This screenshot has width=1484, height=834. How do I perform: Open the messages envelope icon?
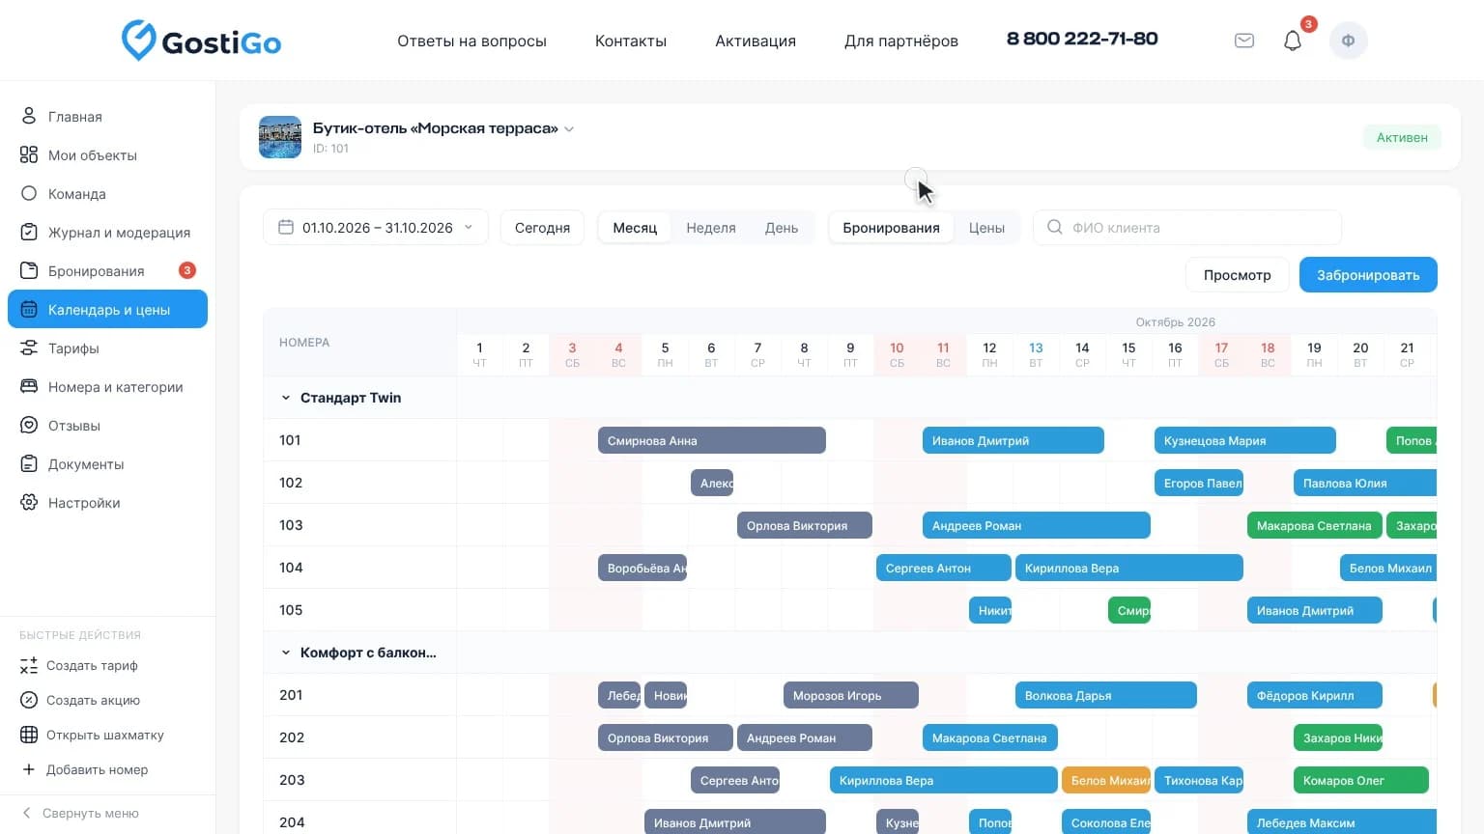1244,41
